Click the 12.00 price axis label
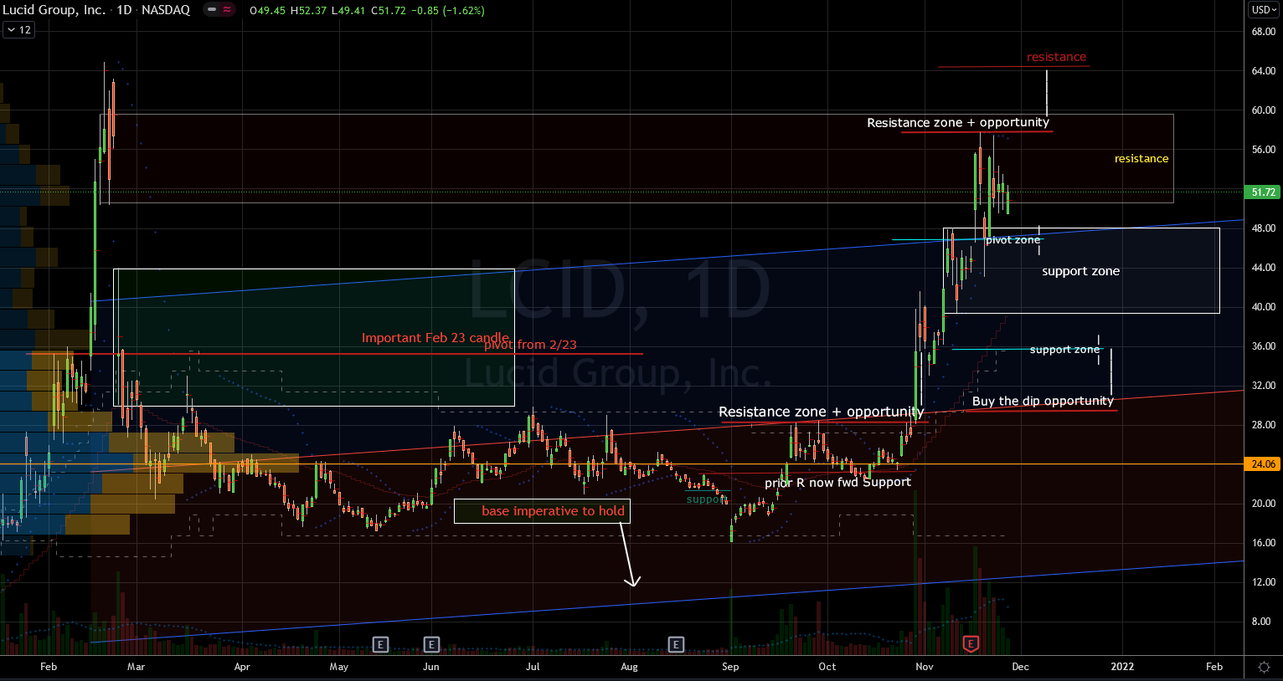The height and width of the screenshot is (681, 1283). (x=1263, y=582)
